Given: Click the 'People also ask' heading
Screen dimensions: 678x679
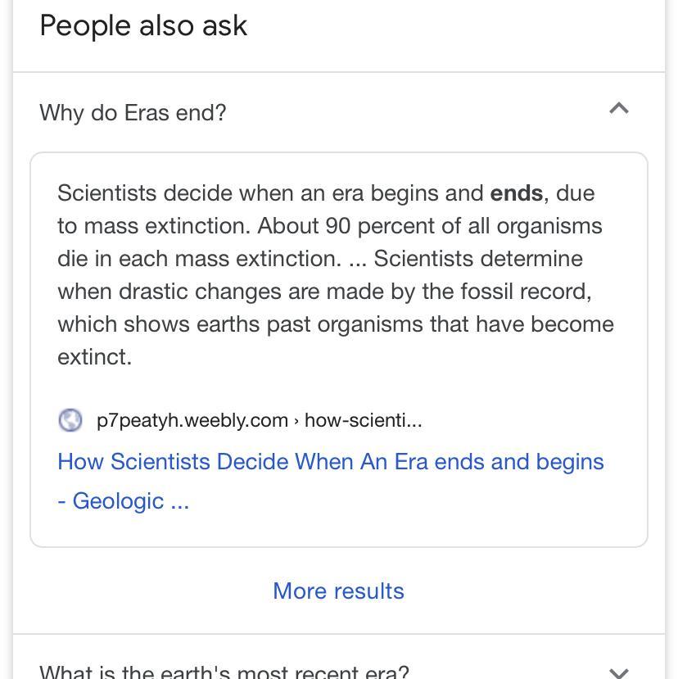Looking at the screenshot, I should point(143,25).
